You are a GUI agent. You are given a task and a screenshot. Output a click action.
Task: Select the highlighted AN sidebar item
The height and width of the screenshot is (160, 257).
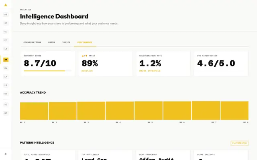(x=6, y=60)
